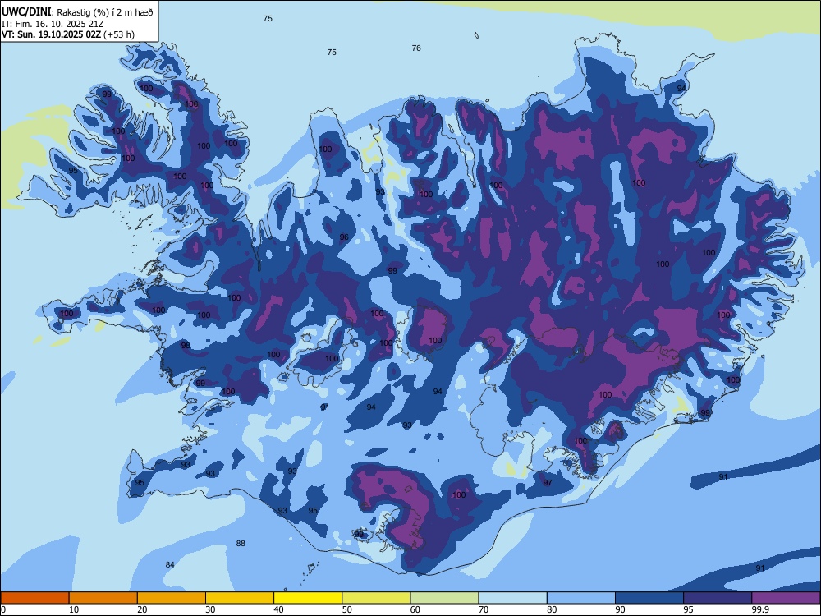This screenshot has width=821, height=616.
Task: Click the legend label '50'
Action: (x=347, y=609)
